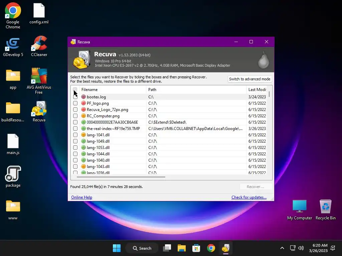Tick checkbox for 000400000002E7AA30CB6A6E
This screenshot has width=342, height=256.
coord(75,122)
